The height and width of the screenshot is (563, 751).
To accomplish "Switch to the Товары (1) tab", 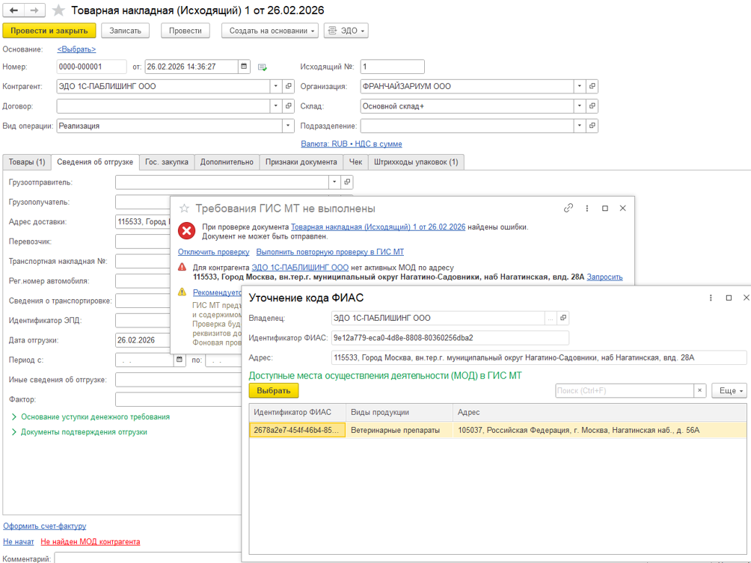I will (27, 161).
